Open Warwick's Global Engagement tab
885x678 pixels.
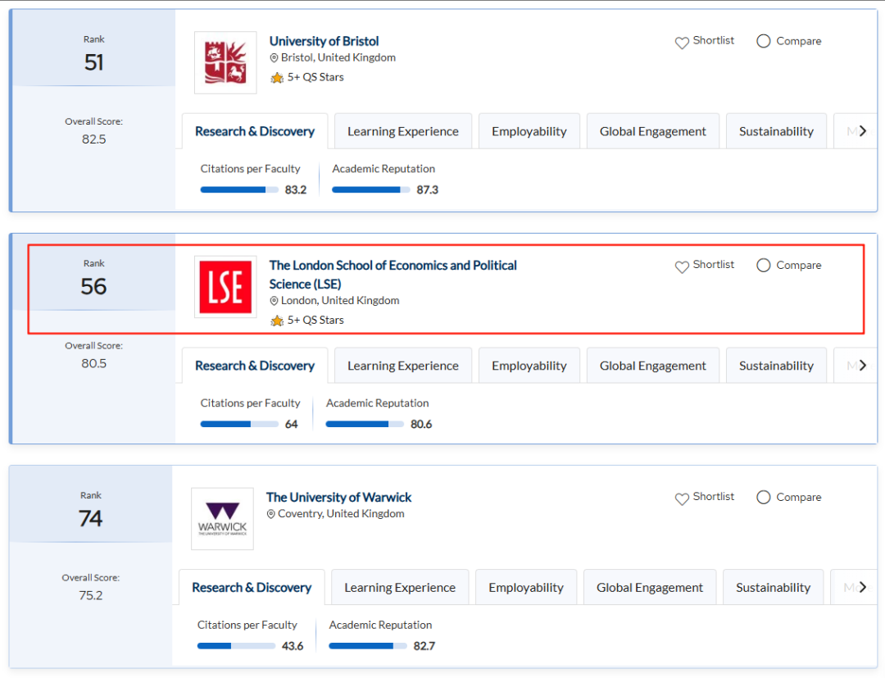[650, 588]
